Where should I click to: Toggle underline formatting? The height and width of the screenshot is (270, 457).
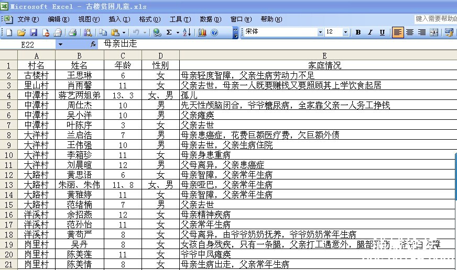(x=382, y=32)
